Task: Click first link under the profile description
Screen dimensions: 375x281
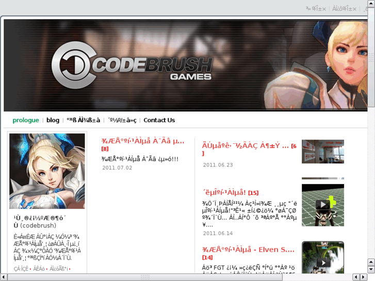Action: pyautogui.click(x=21, y=269)
